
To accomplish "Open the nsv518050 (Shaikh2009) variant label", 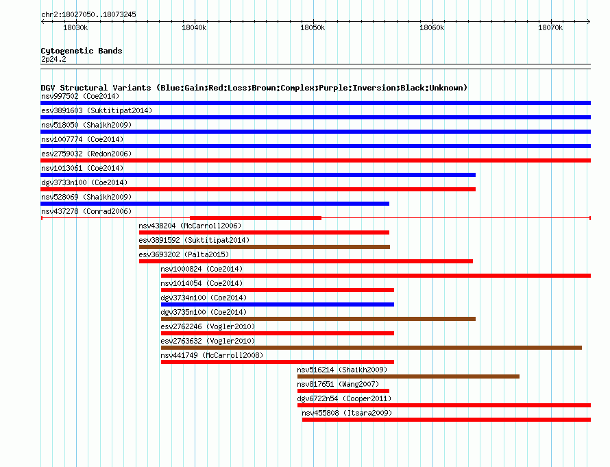I will pos(86,125).
